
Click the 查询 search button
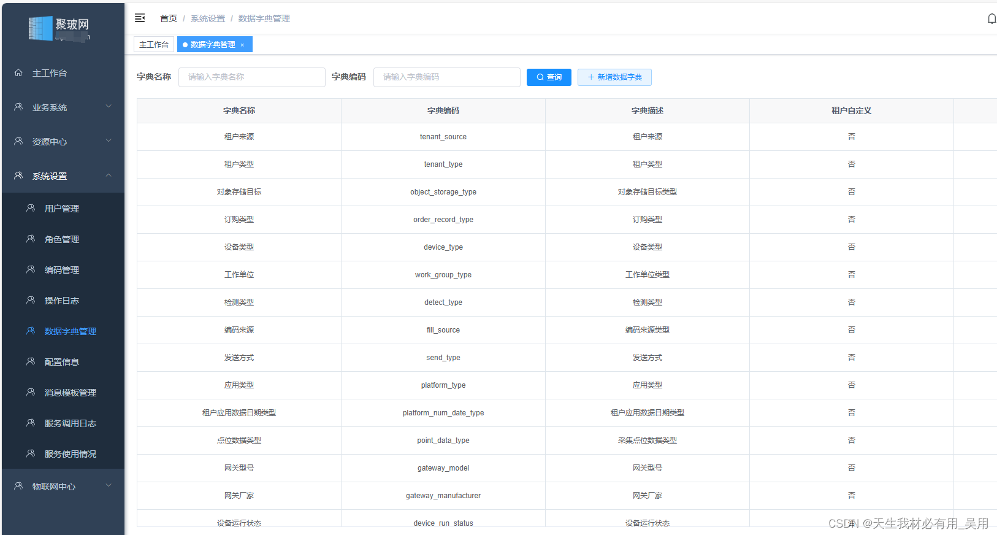click(549, 77)
